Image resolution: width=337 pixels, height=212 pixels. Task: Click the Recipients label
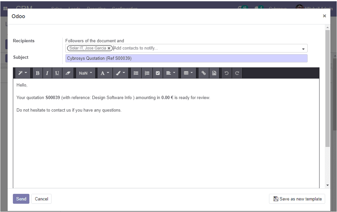(24, 41)
